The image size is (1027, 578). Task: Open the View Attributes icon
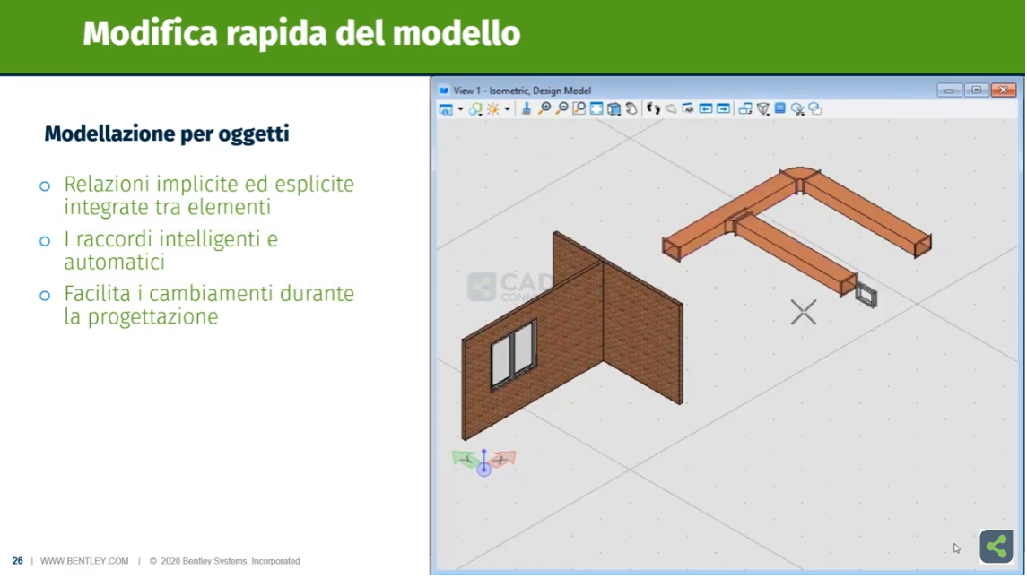click(446, 109)
